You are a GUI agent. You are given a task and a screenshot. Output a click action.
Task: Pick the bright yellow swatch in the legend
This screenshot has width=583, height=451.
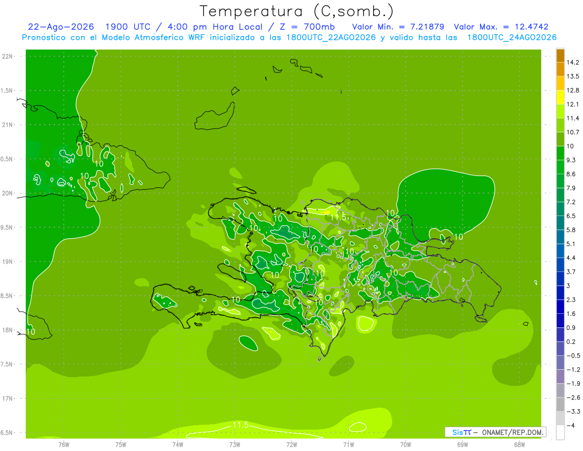click(560, 97)
